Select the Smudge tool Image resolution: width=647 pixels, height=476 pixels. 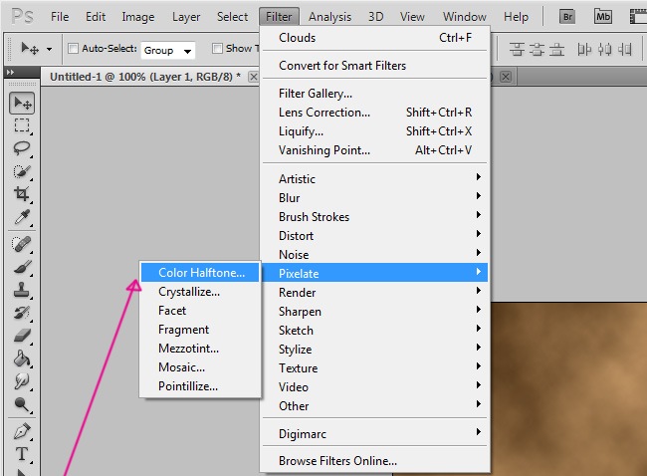click(22, 380)
